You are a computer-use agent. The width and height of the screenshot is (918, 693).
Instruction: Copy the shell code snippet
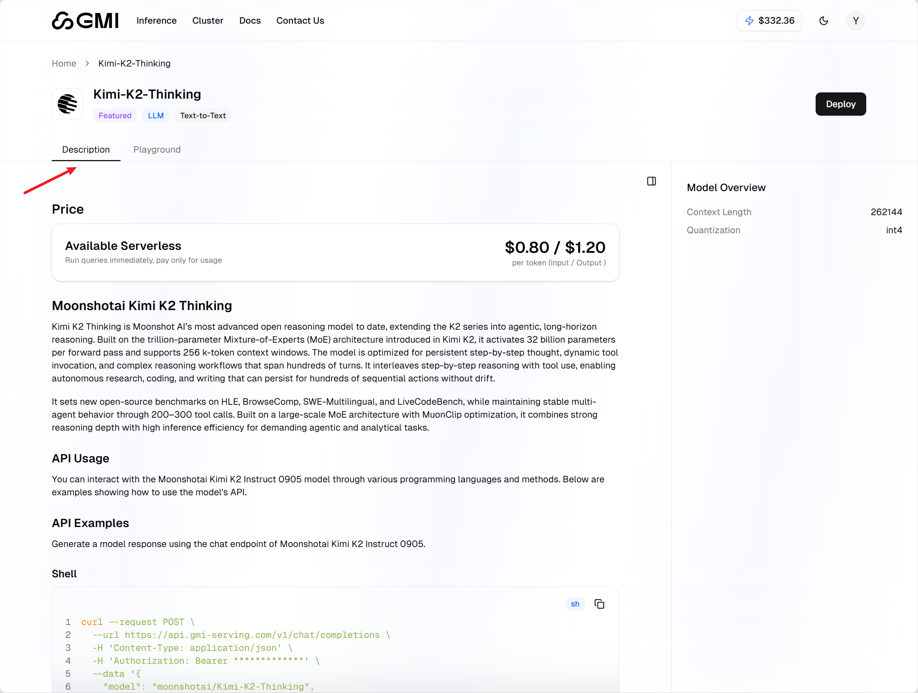point(599,604)
